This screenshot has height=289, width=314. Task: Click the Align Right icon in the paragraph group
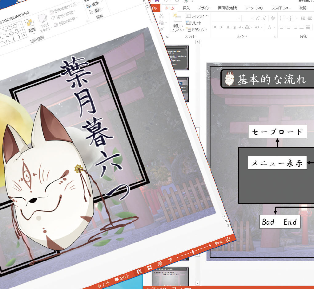point(295,27)
